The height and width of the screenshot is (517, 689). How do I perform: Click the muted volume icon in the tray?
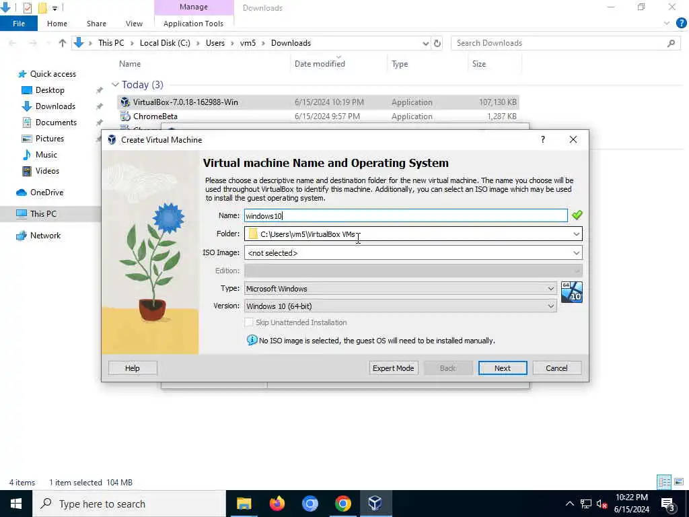pos(602,504)
